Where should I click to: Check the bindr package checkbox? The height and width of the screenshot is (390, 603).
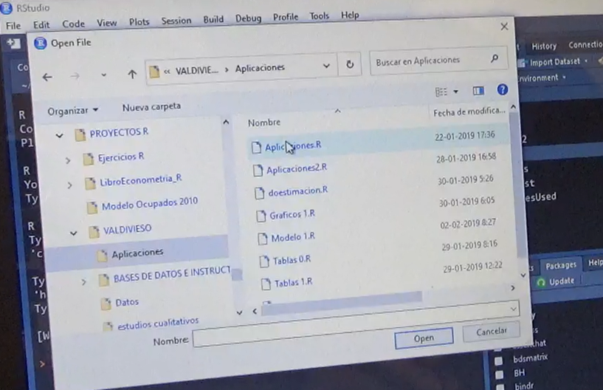500,386
